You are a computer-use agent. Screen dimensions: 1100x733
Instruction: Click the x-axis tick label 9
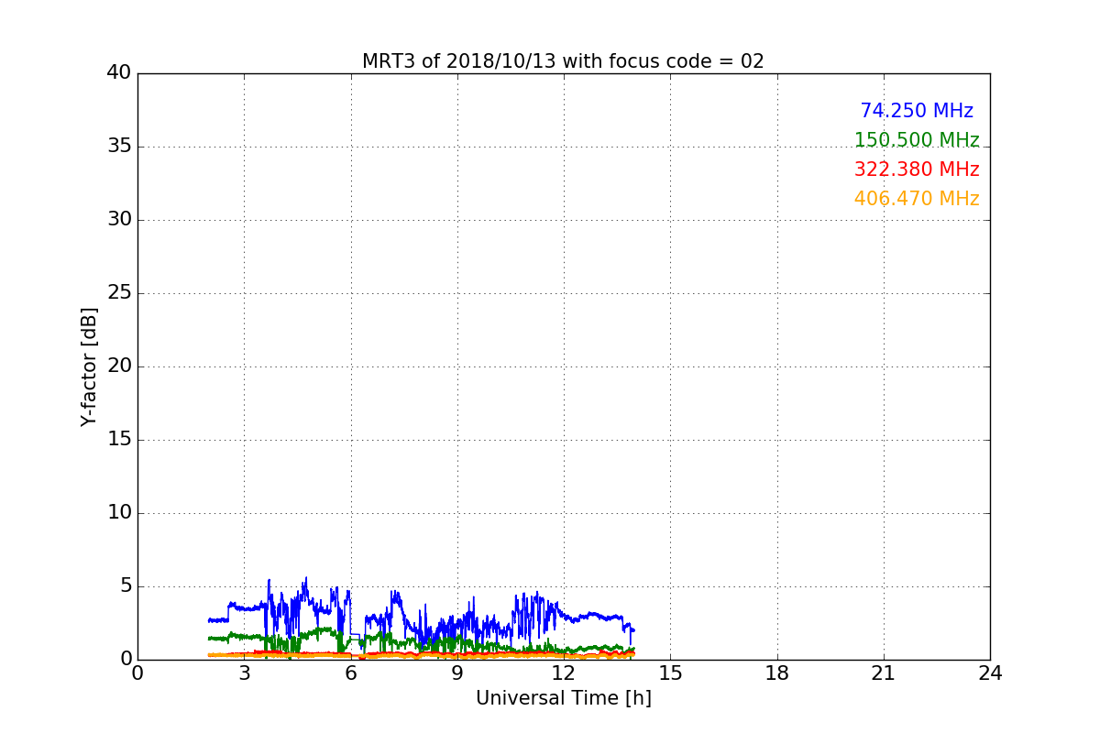click(457, 673)
